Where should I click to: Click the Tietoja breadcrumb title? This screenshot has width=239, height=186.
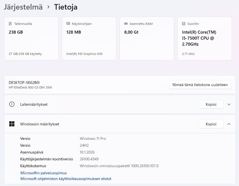pos(66,7)
